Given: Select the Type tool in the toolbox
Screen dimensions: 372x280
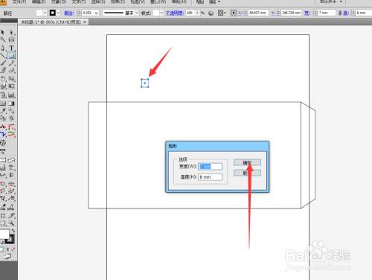Looking at the screenshot, I should click(x=11, y=48).
